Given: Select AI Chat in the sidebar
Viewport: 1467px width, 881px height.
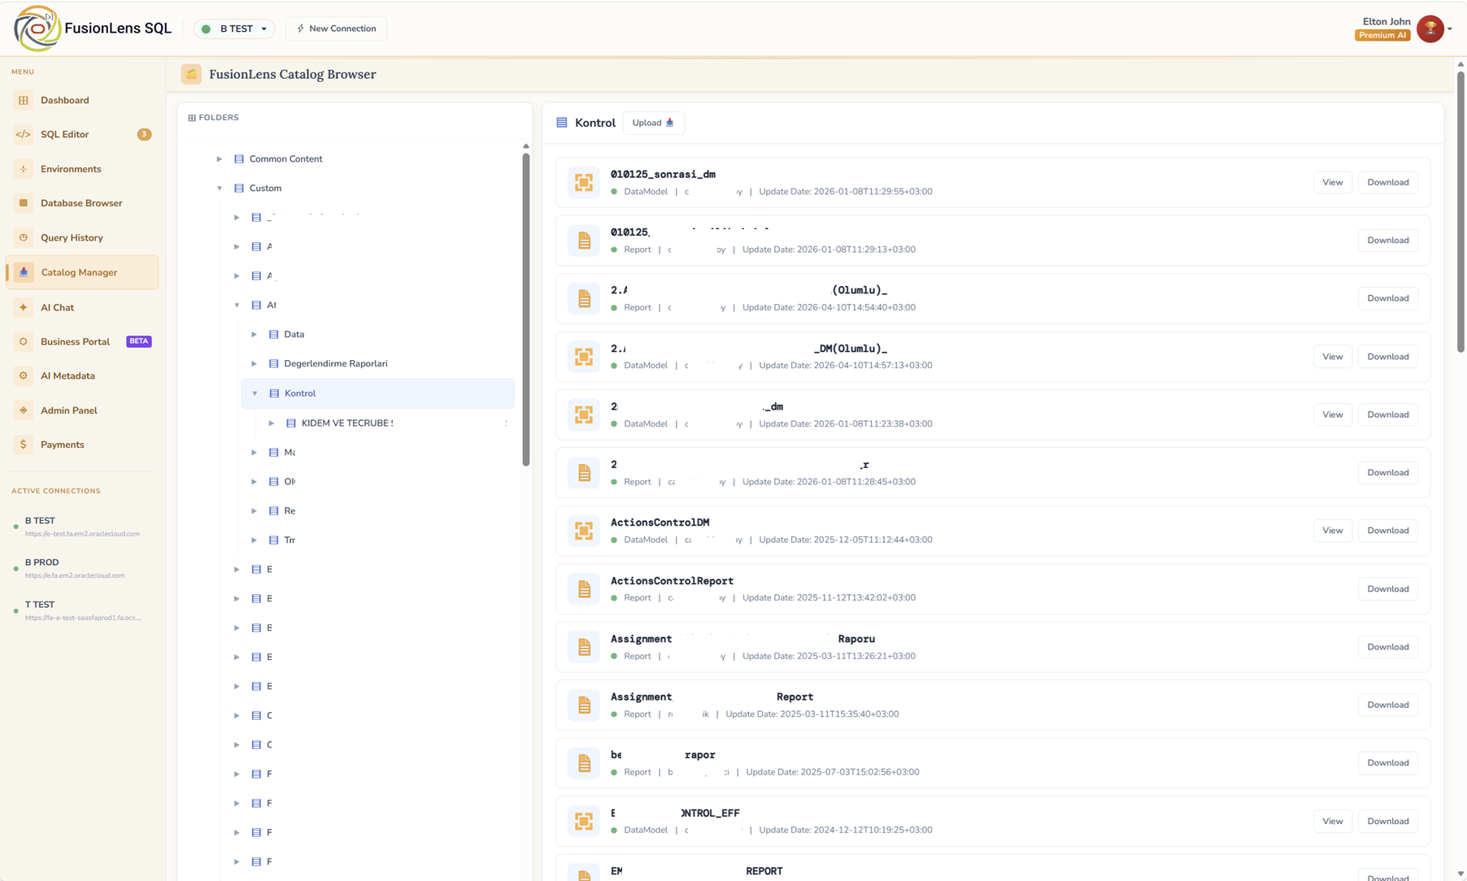Looking at the screenshot, I should point(82,307).
